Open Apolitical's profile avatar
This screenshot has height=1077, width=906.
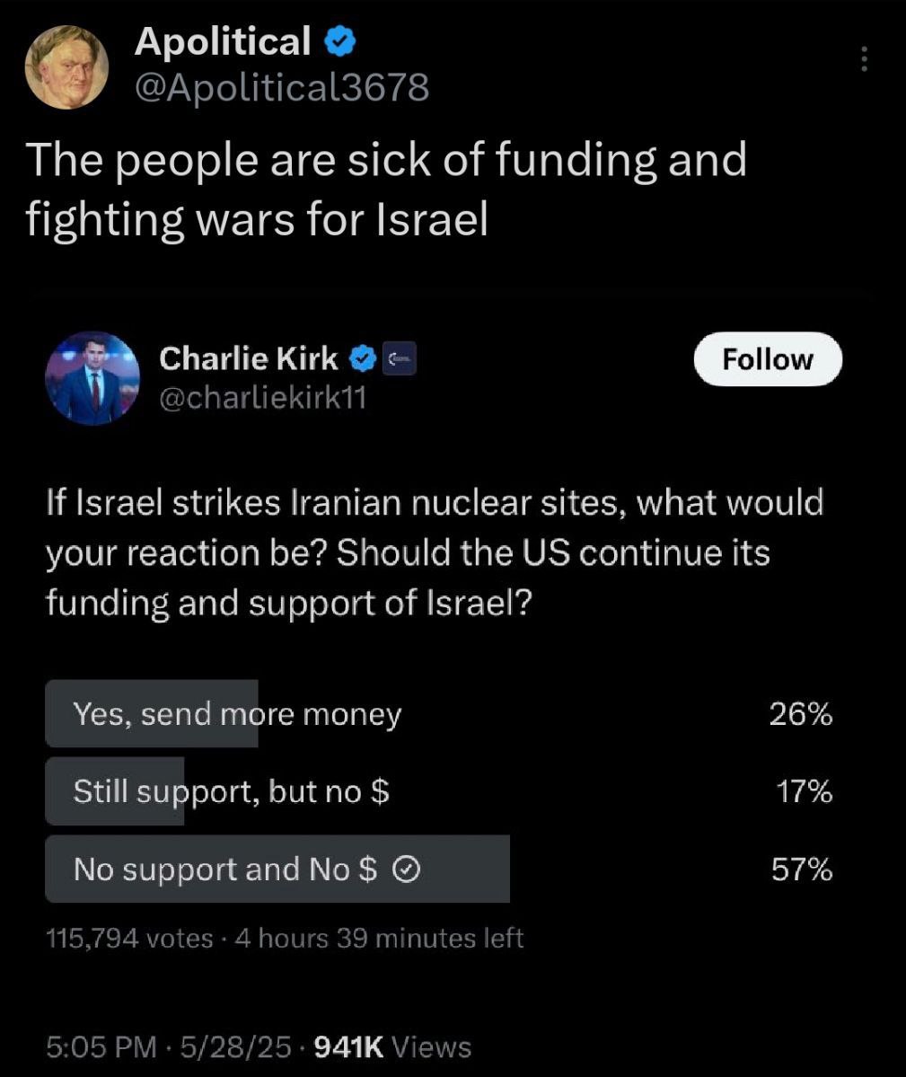click(x=67, y=66)
